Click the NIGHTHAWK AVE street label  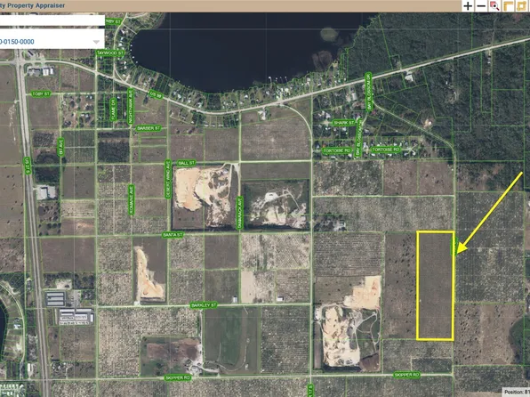(131, 106)
